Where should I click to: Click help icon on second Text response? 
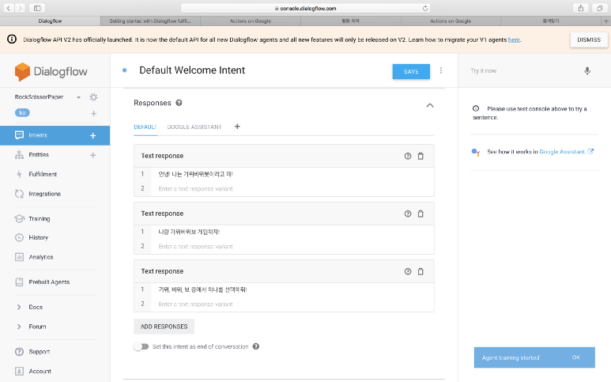[408, 214]
